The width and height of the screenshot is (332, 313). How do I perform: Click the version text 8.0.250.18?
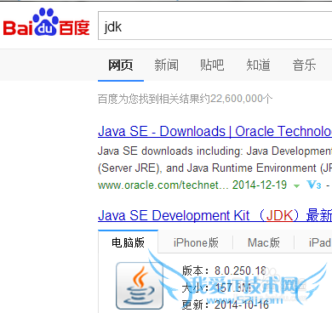240,270
